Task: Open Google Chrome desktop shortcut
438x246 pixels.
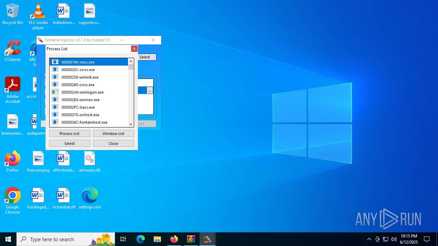Action: tap(13, 201)
